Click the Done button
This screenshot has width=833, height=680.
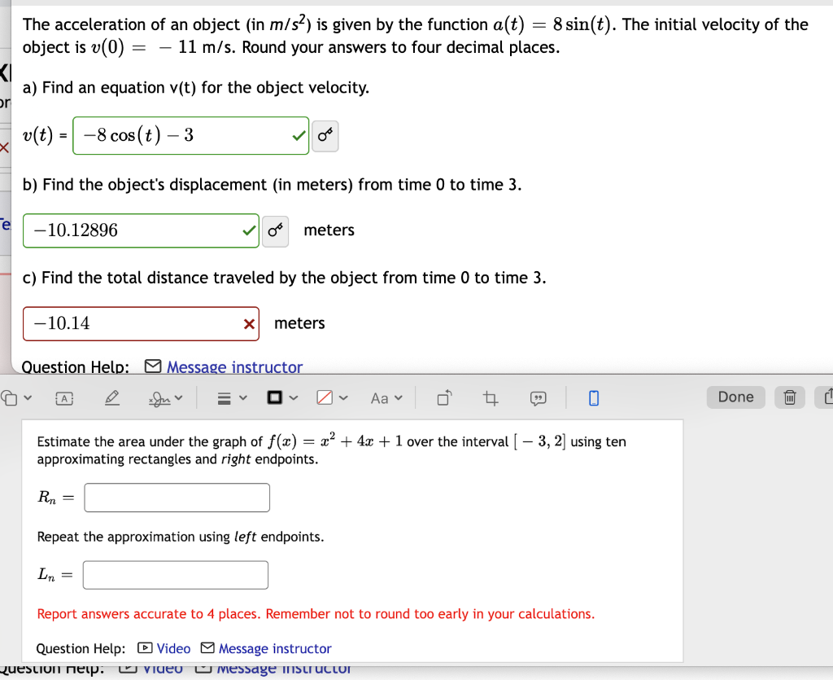pyautogui.click(x=735, y=397)
